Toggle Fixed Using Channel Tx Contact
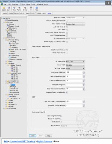The width and height of the screenshot is (112, 144). tap(67, 33)
